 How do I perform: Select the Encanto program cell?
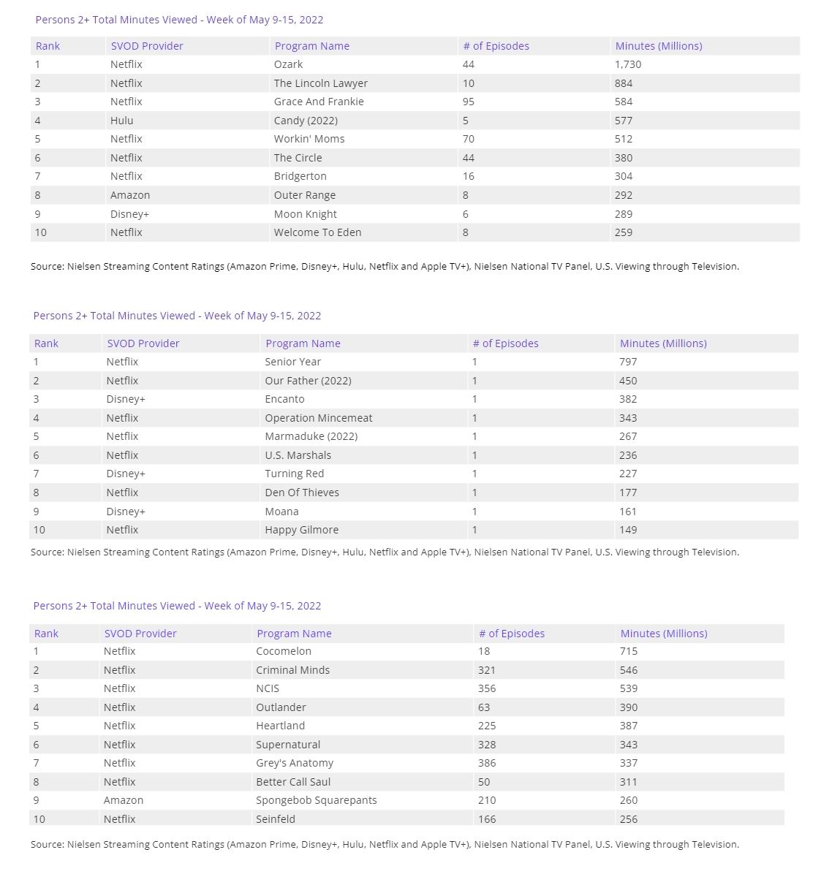[x=284, y=399]
